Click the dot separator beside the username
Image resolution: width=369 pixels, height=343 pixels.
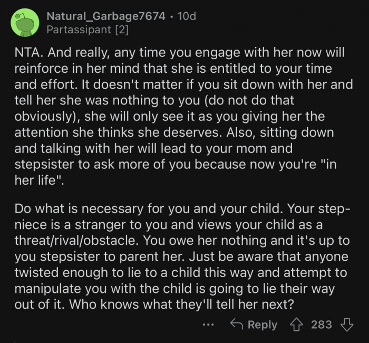(x=171, y=16)
